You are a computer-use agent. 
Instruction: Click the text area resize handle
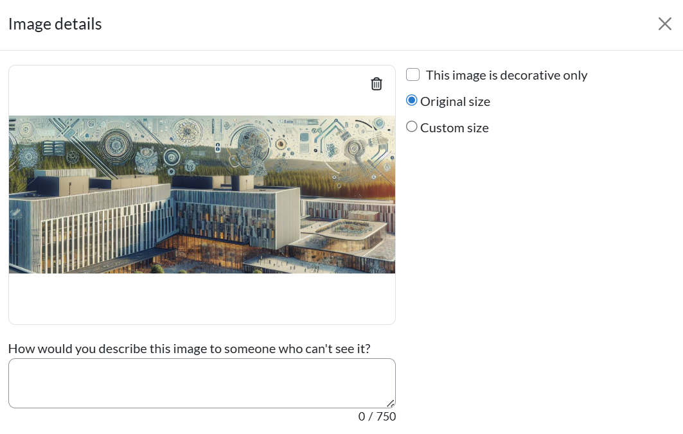390,404
